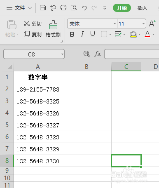The height and width of the screenshot is (188, 159).
Task: Click the Save icon in quick toolbar
Action: tap(43, 8)
